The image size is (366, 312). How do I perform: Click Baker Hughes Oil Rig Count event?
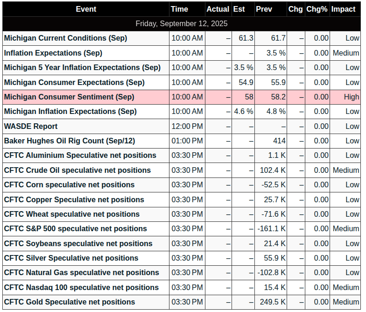(x=70, y=141)
